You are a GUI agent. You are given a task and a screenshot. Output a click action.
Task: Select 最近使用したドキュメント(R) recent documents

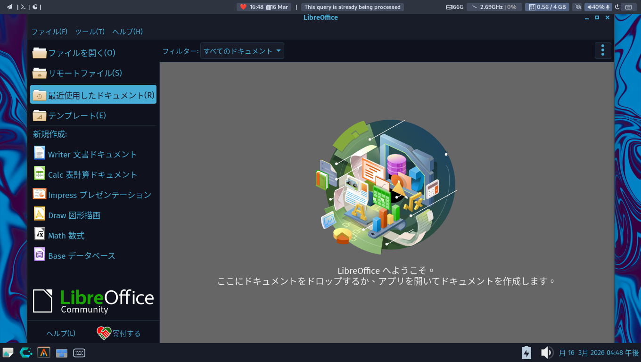[x=93, y=94]
